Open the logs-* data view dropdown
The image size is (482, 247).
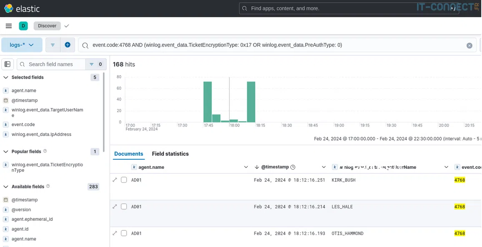coord(22,45)
